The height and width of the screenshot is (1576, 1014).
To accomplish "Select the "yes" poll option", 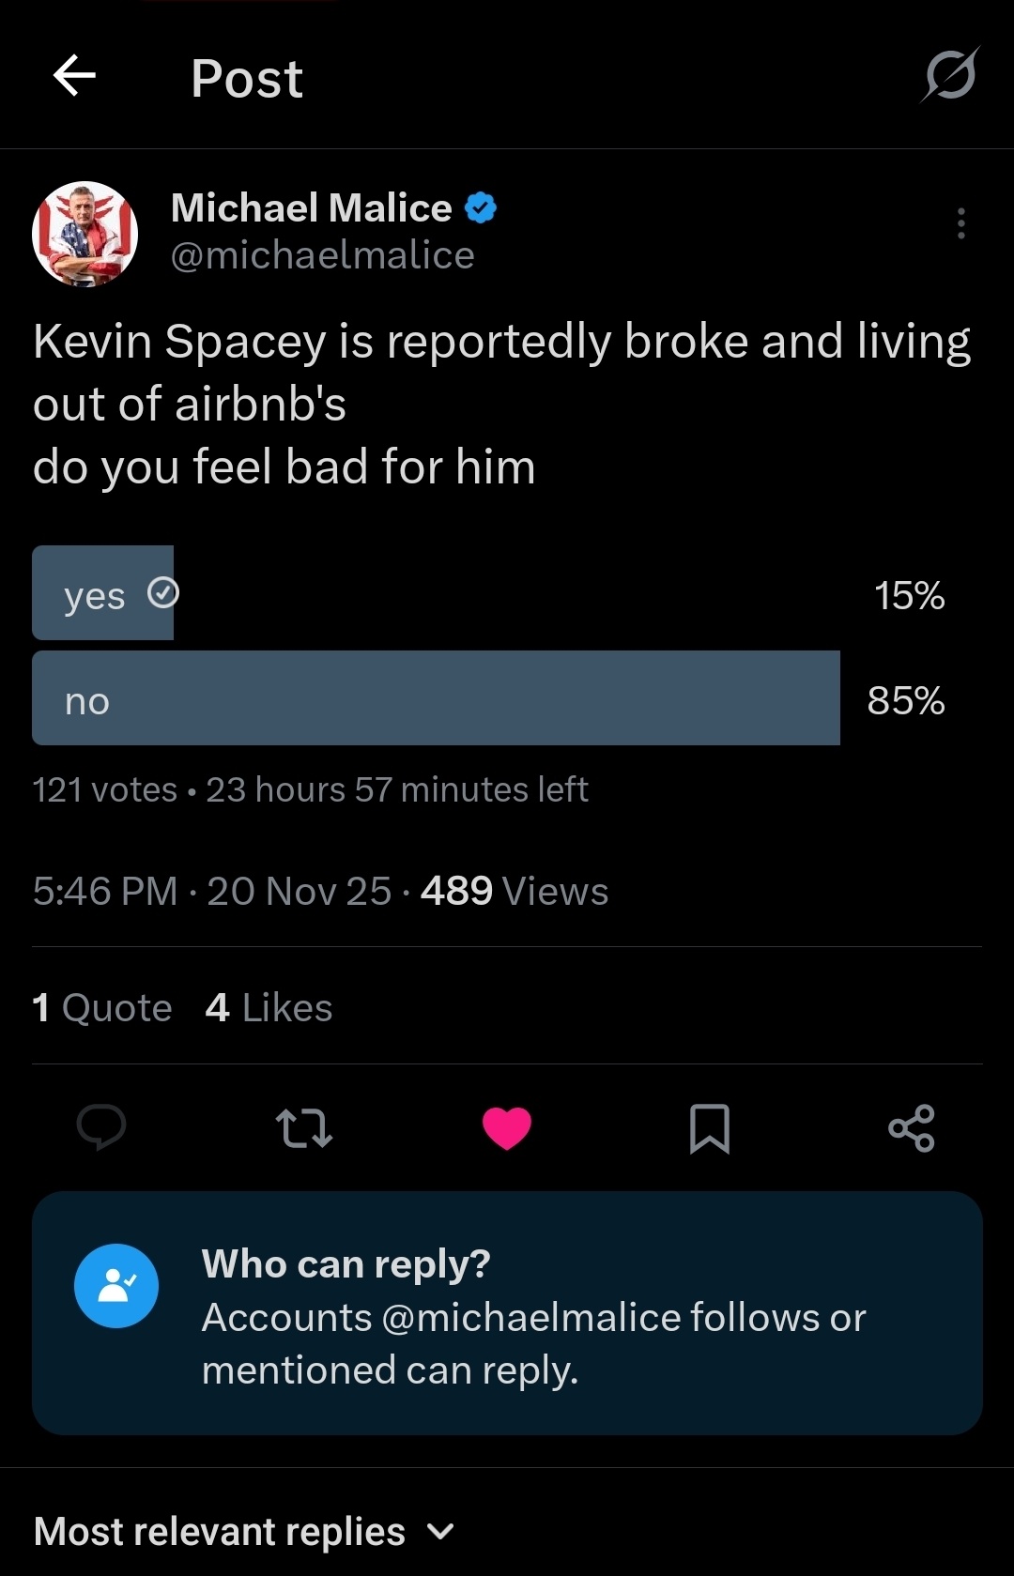I will (103, 593).
